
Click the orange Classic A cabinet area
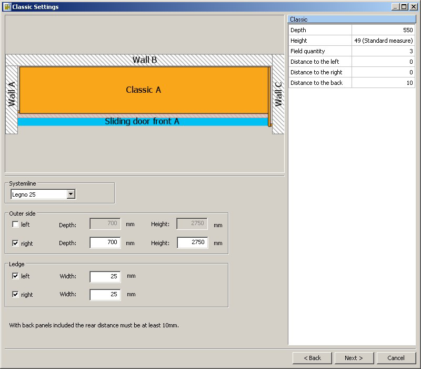[x=143, y=90]
